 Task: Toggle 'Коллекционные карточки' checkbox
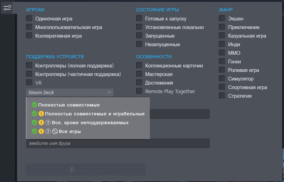pos(139,65)
